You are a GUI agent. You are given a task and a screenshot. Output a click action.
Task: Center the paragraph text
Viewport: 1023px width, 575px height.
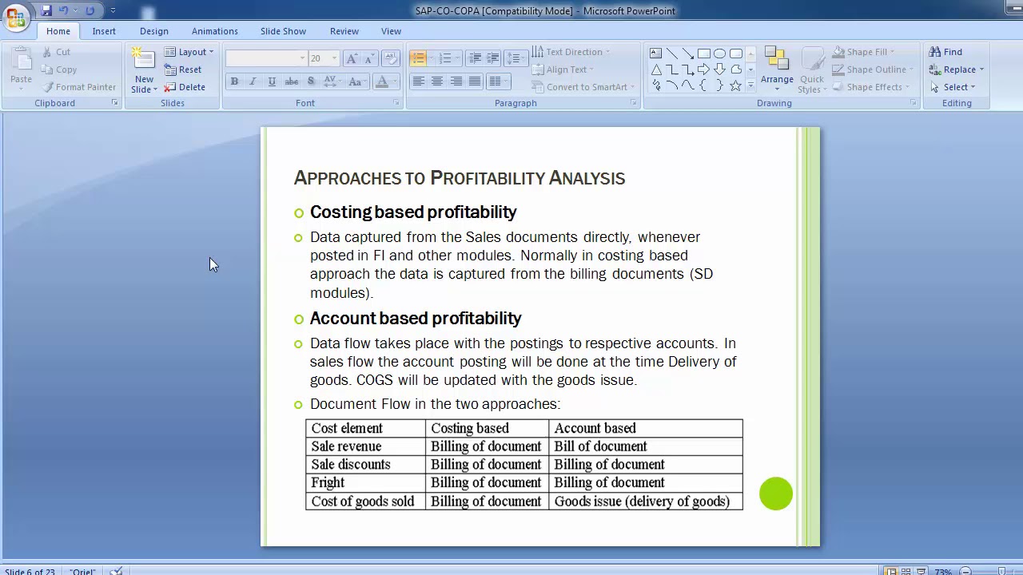437,81
